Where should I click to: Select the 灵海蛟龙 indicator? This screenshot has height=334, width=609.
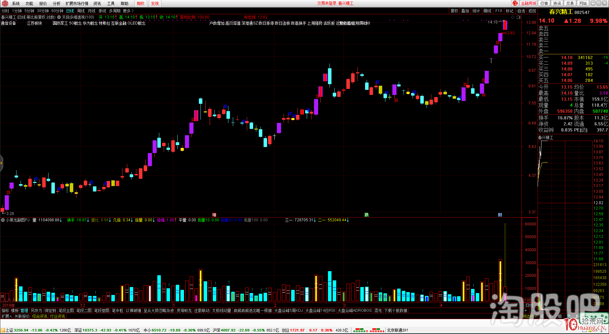(x=184, y=311)
